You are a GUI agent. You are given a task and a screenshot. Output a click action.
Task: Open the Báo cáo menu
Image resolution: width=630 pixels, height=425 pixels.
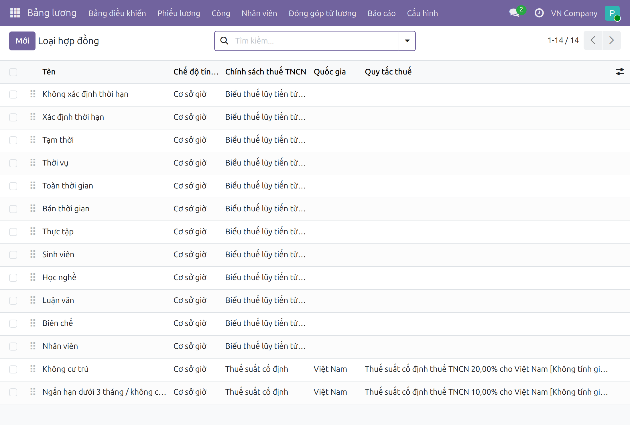381,13
